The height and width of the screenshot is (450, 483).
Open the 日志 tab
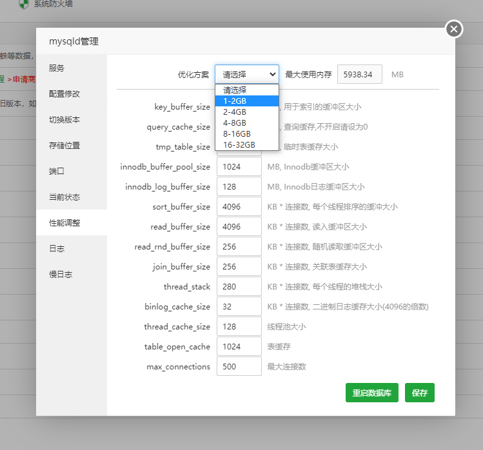(x=72, y=249)
